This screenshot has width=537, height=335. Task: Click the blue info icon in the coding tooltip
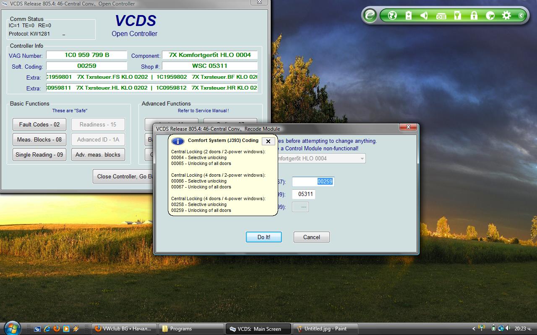178,141
